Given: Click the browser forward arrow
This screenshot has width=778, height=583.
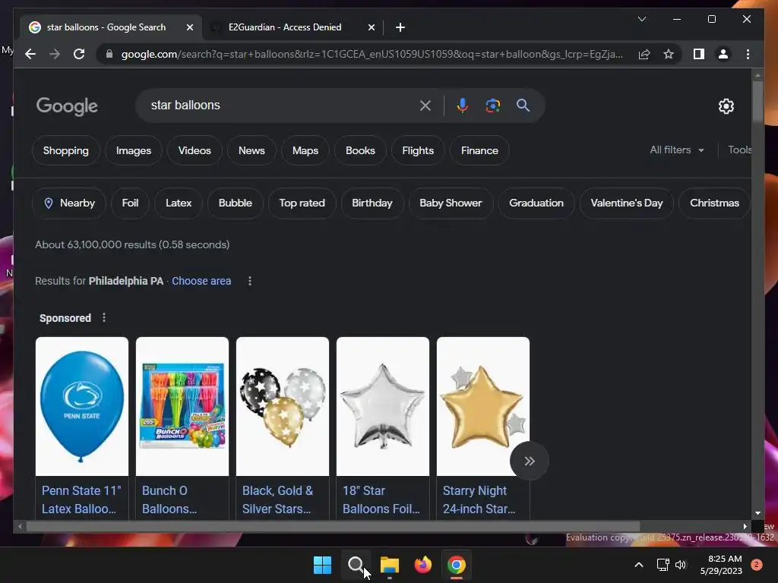Looking at the screenshot, I should (x=55, y=54).
